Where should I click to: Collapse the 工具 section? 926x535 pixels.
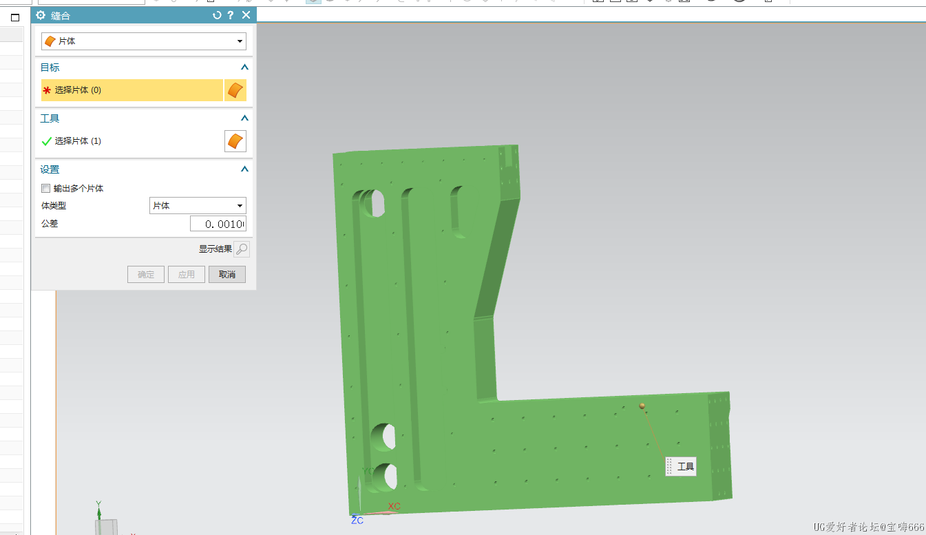pos(244,118)
